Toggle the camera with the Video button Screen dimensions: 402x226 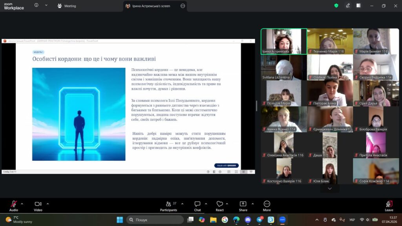pyautogui.click(x=38, y=204)
